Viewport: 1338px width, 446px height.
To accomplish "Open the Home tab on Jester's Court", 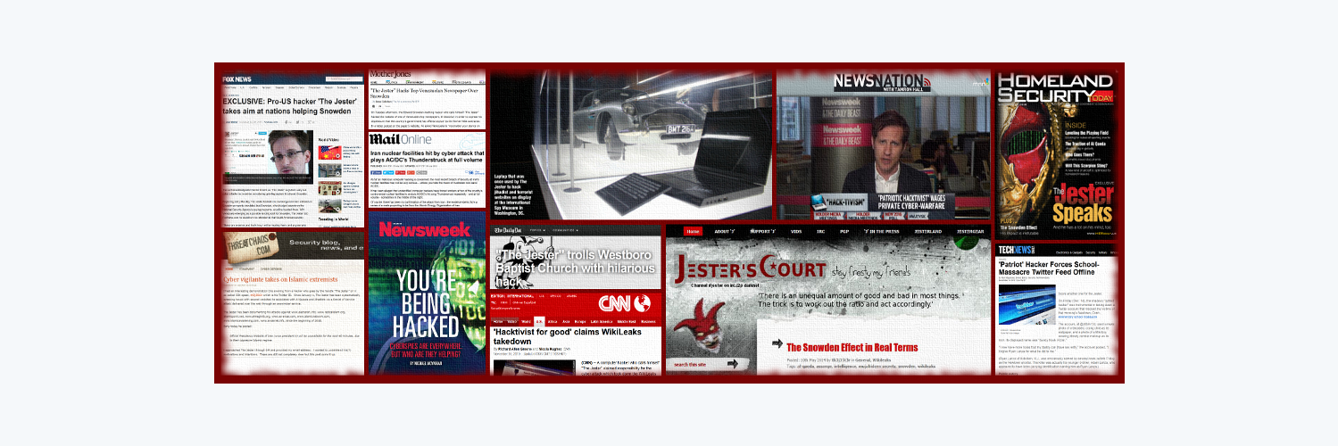I will 692,231.
